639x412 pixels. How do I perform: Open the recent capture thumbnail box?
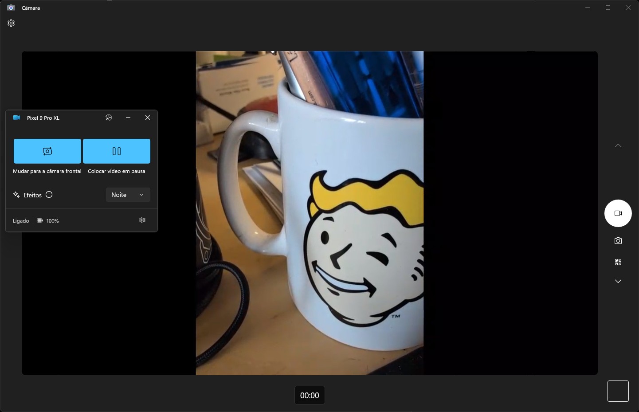[x=618, y=391]
